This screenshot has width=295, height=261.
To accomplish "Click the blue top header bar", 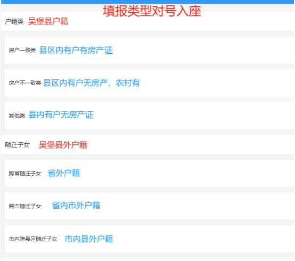I will [147, 2].
